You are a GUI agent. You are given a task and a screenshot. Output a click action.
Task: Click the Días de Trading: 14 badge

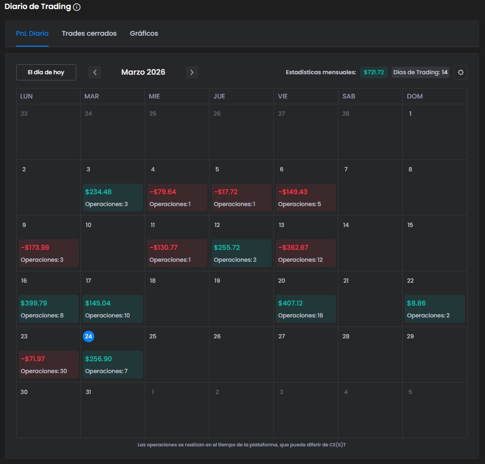coord(420,72)
